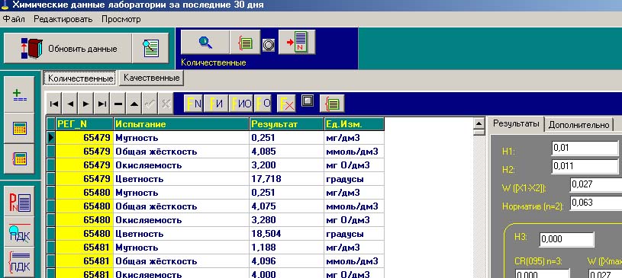622x278 pixels.
Task: Click the CR(095) n=3 field
Action: 543,274
